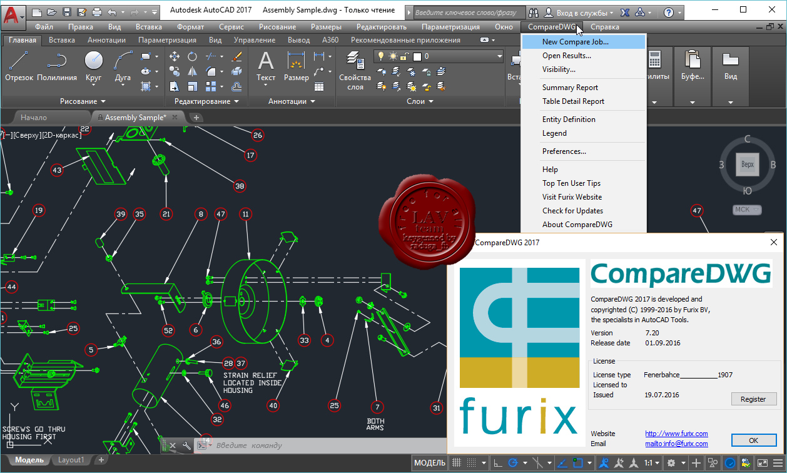Click OK in CompareDWG dialog
This screenshot has height=473, width=787.
[x=753, y=440]
